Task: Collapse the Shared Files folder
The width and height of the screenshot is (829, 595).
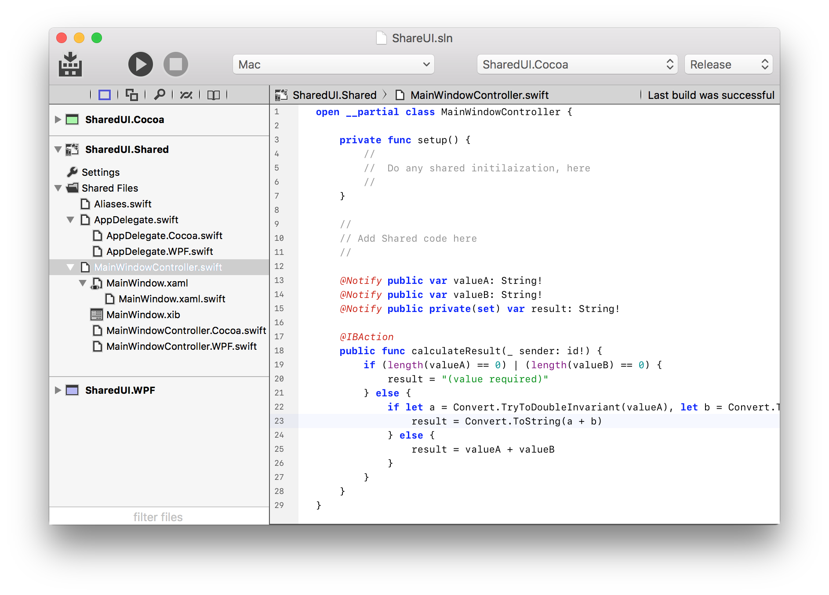Action: [58, 188]
